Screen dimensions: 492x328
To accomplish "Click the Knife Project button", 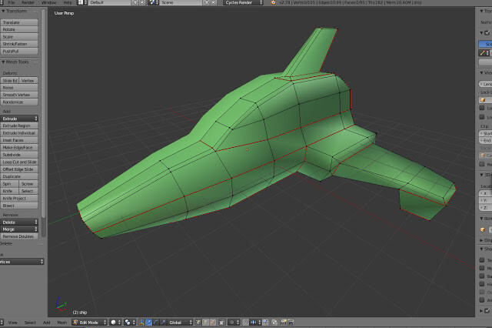I will point(19,198).
